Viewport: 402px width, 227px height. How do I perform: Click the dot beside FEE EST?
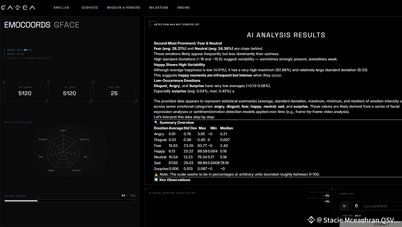pos(341,216)
